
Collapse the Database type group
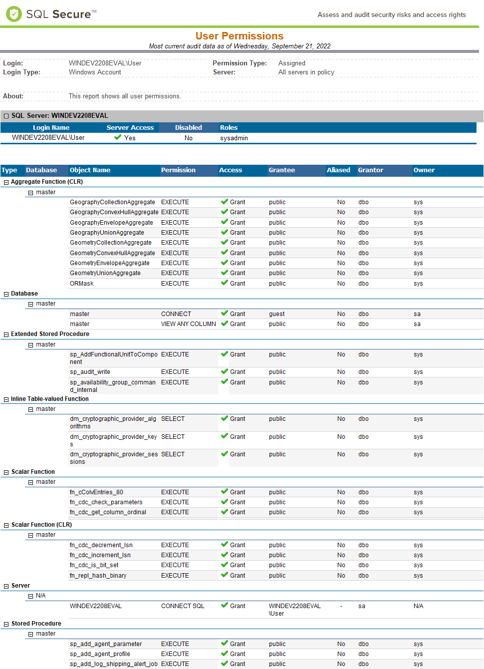(x=6, y=294)
